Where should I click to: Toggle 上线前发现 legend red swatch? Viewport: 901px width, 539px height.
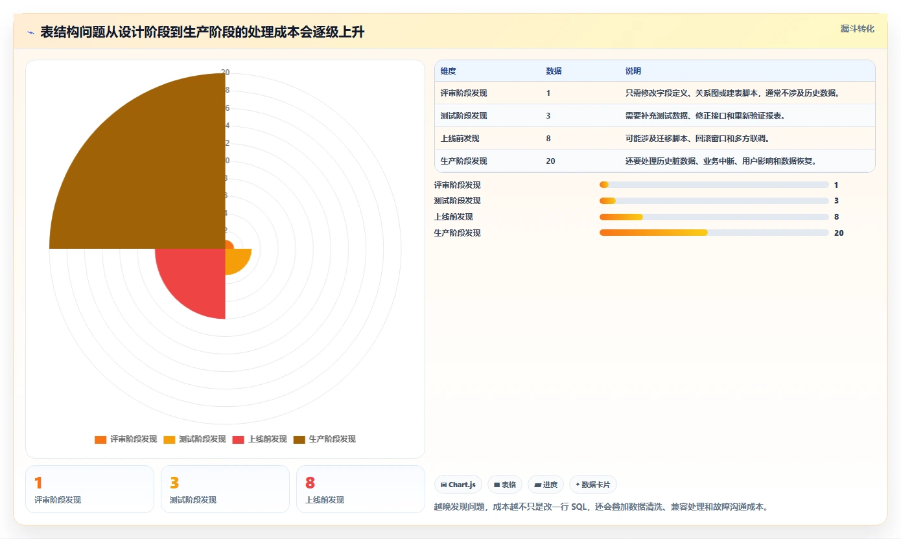[x=238, y=440]
